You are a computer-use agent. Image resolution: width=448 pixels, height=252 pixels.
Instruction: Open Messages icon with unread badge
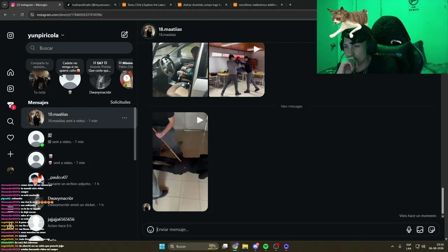coord(11,105)
